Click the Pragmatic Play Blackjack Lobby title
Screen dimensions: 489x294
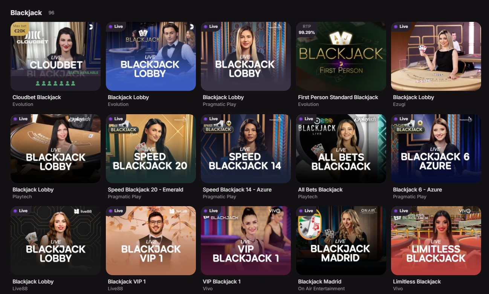click(x=223, y=97)
